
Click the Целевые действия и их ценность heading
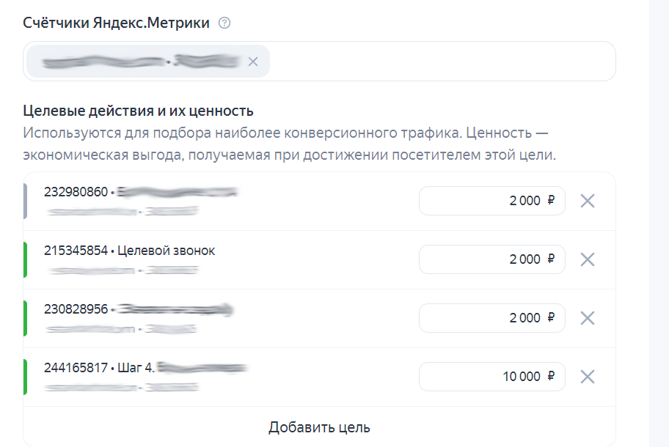click(138, 111)
